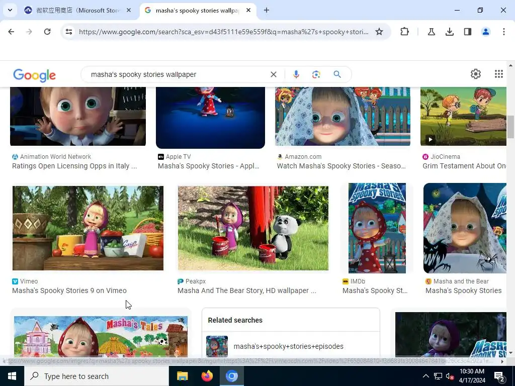Bookmark this page with the star icon
Viewport: 515px width, 386px height.
pyautogui.click(x=379, y=32)
